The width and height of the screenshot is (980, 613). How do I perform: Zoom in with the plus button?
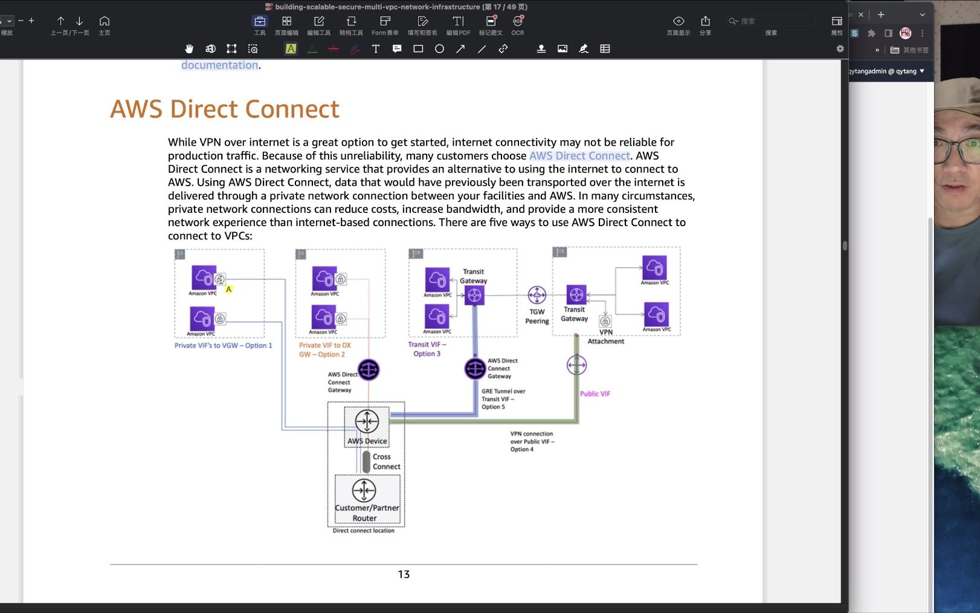[31, 21]
